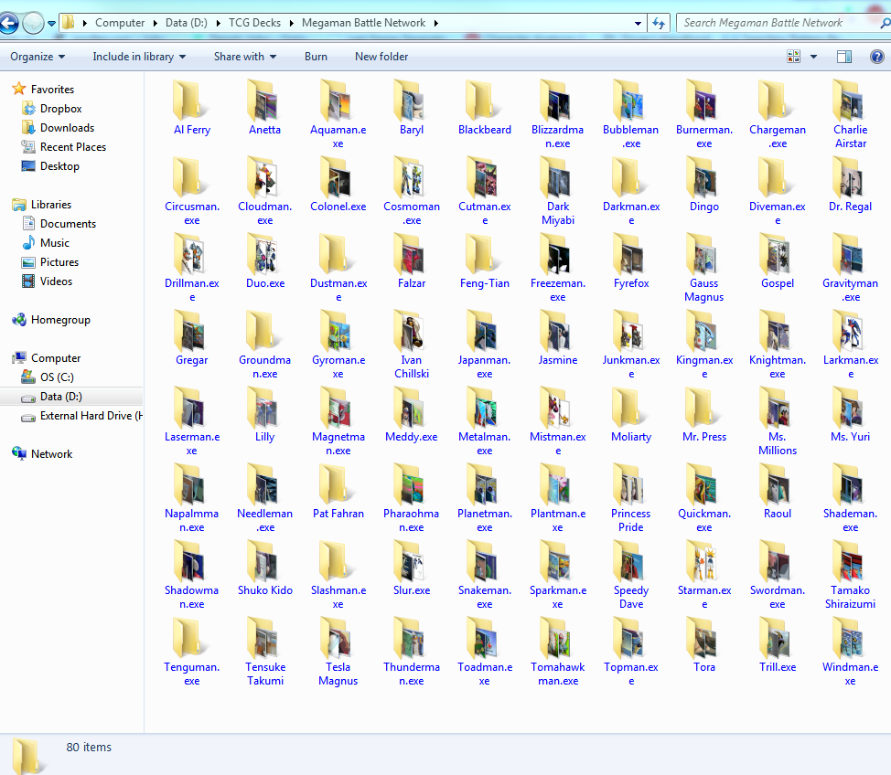Image resolution: width=891 pixels, height=775 pixels.
Task: Select the Duo.exe folder
Action: click(264, 261)
